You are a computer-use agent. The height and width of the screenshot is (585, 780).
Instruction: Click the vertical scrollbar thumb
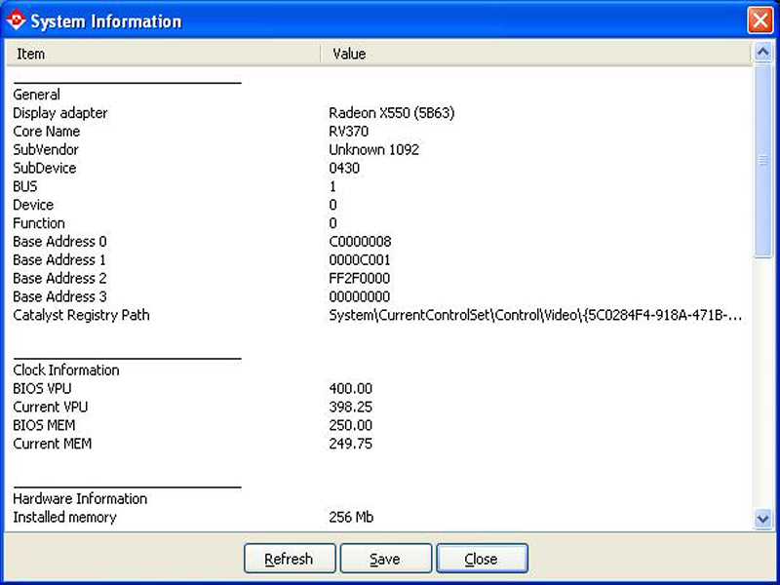(763, 160)
